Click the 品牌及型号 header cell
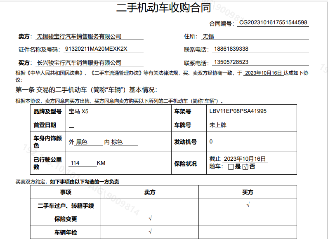This screenshot has height=239, width=328. coord(48,112)
